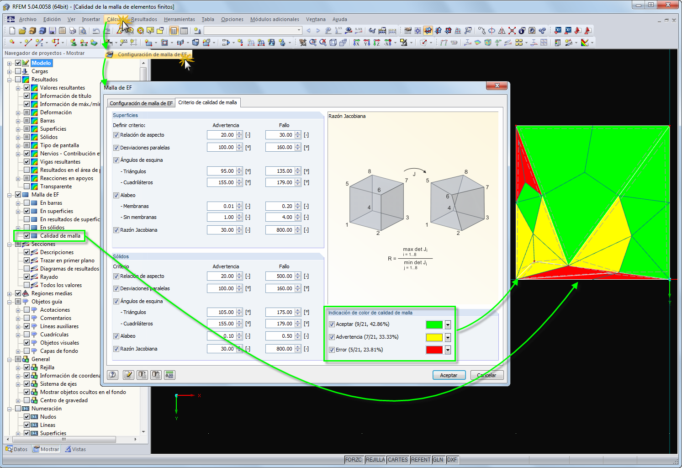Open the Vistas navigator tab
Image resolution: width=682 pixels, height=468 pixels.
[x=75, y=449]
